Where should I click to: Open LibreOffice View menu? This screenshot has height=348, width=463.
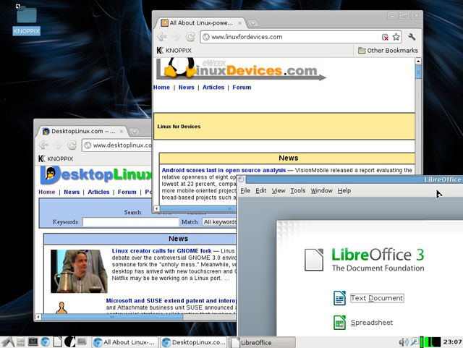tap(278, 191)
